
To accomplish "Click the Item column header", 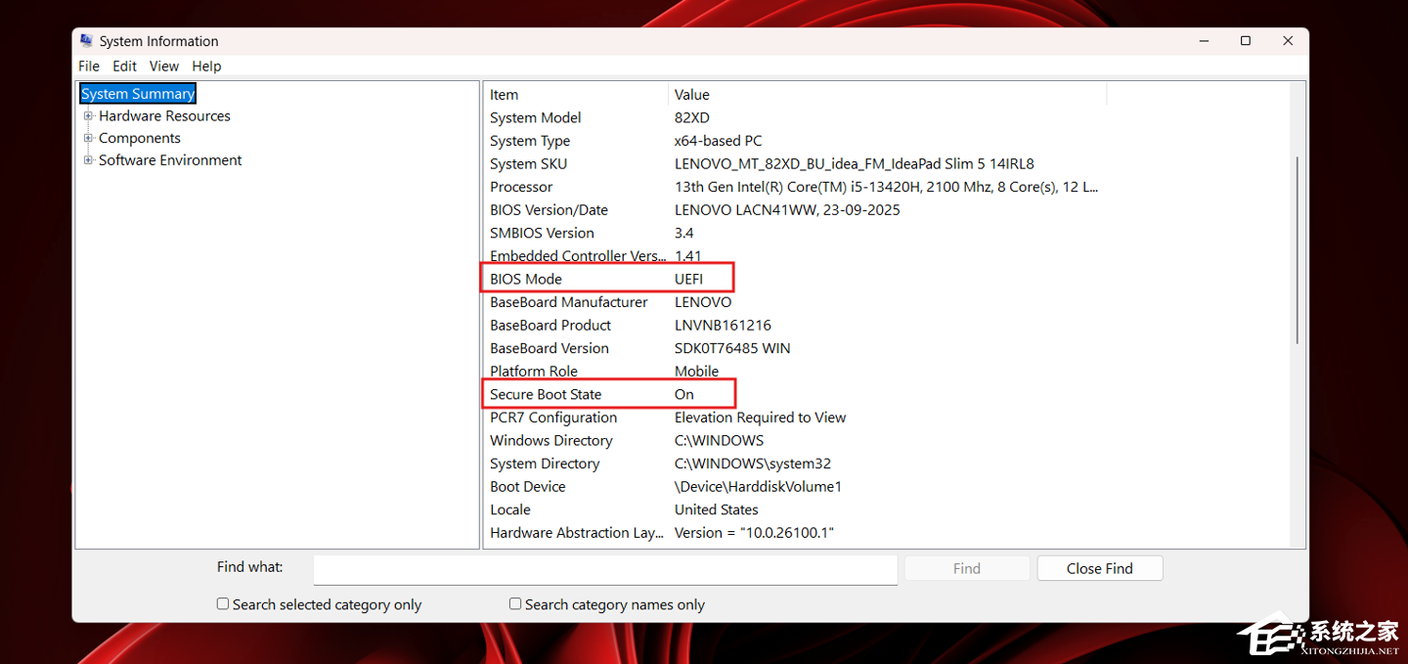I will [576, 95].
